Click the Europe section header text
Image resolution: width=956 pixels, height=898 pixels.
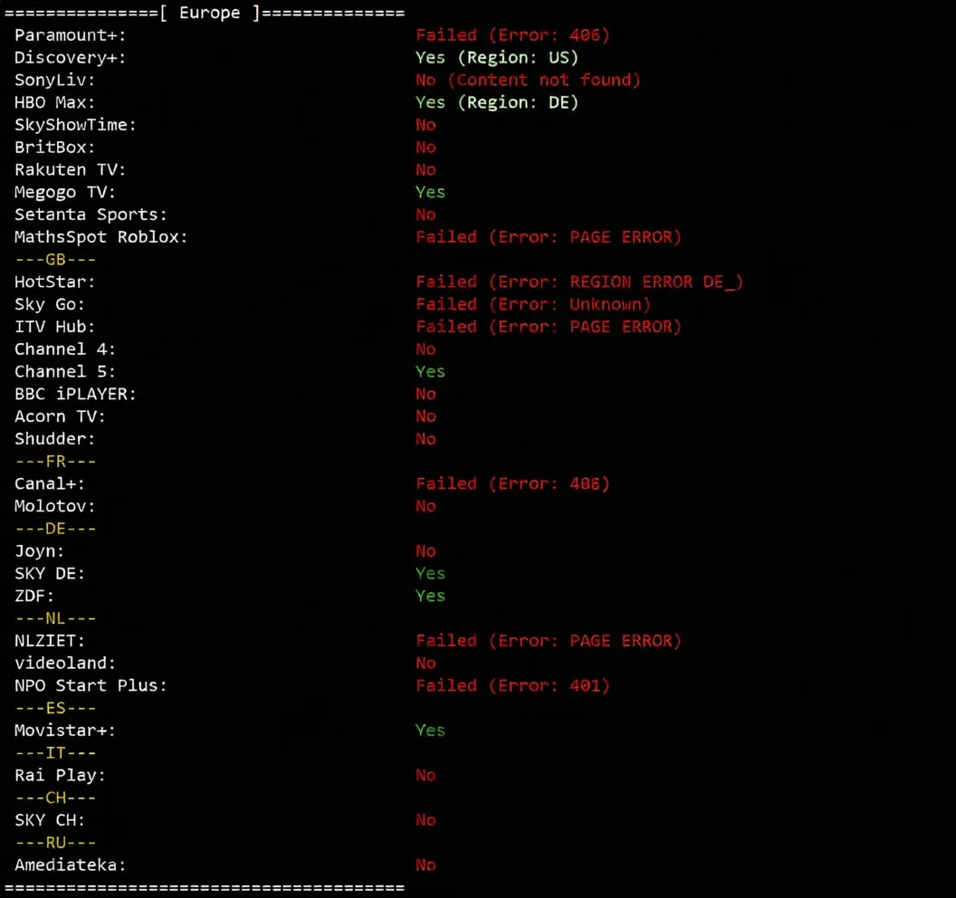click(x=210, y=13)
